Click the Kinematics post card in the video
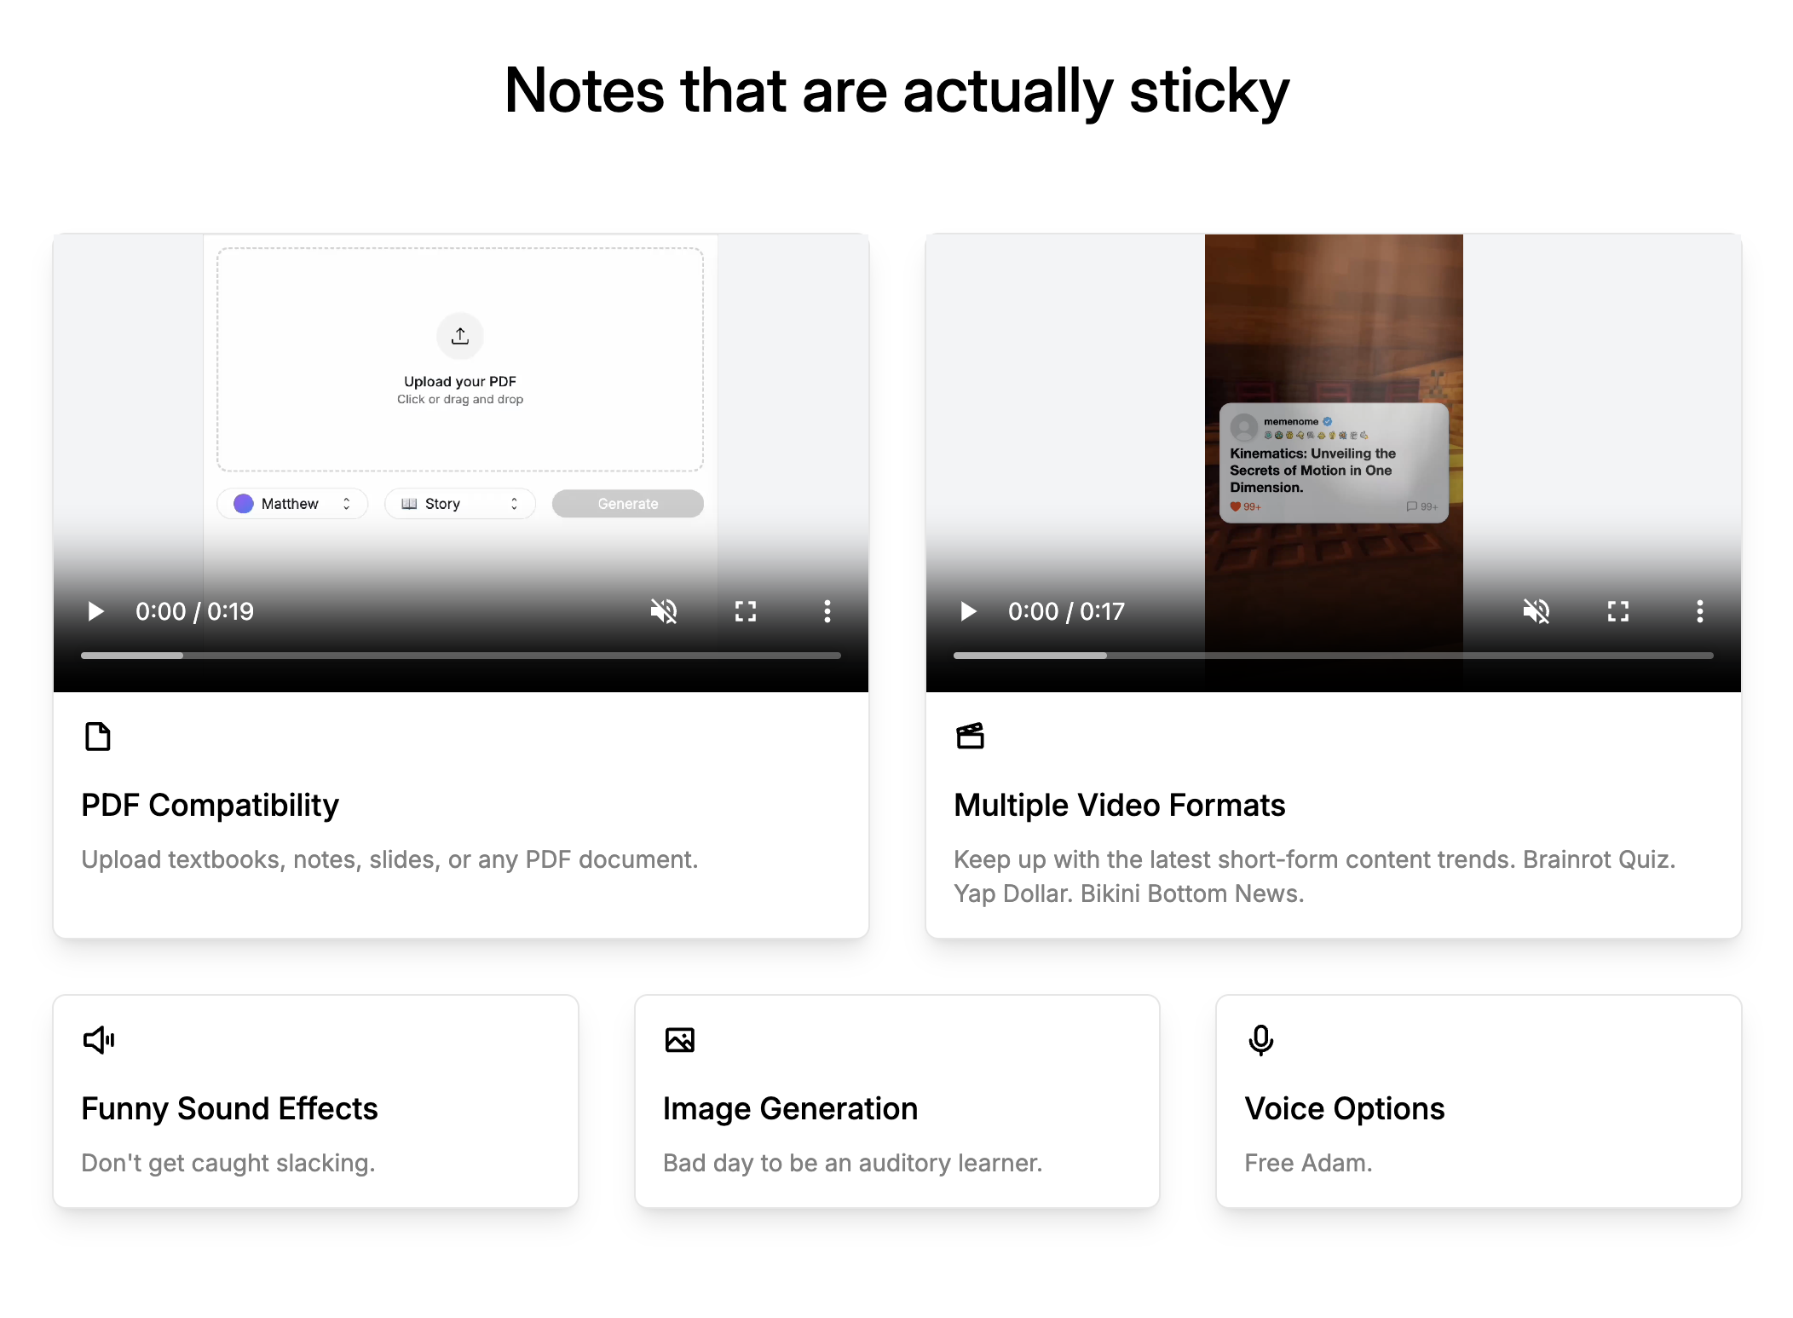 tap(1333, 465)
